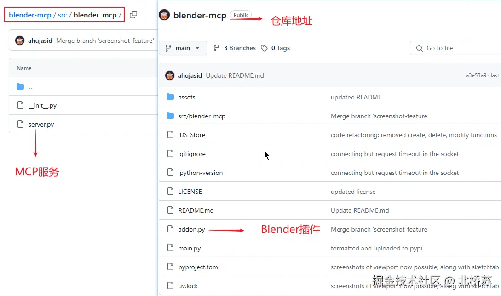Open the README.md file
This screenshot has width=501, height=296.
click(196, 210)
